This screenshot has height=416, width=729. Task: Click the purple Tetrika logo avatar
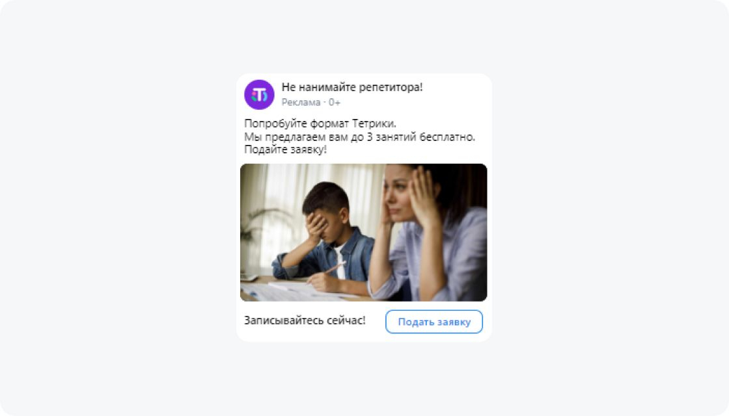click(259, 95)
